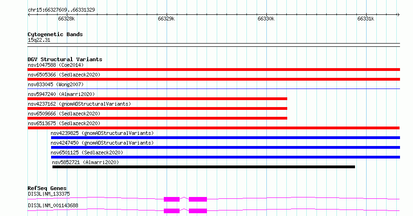
Task: Click the right arrow end of the ruler
Action: pos(398,15)
